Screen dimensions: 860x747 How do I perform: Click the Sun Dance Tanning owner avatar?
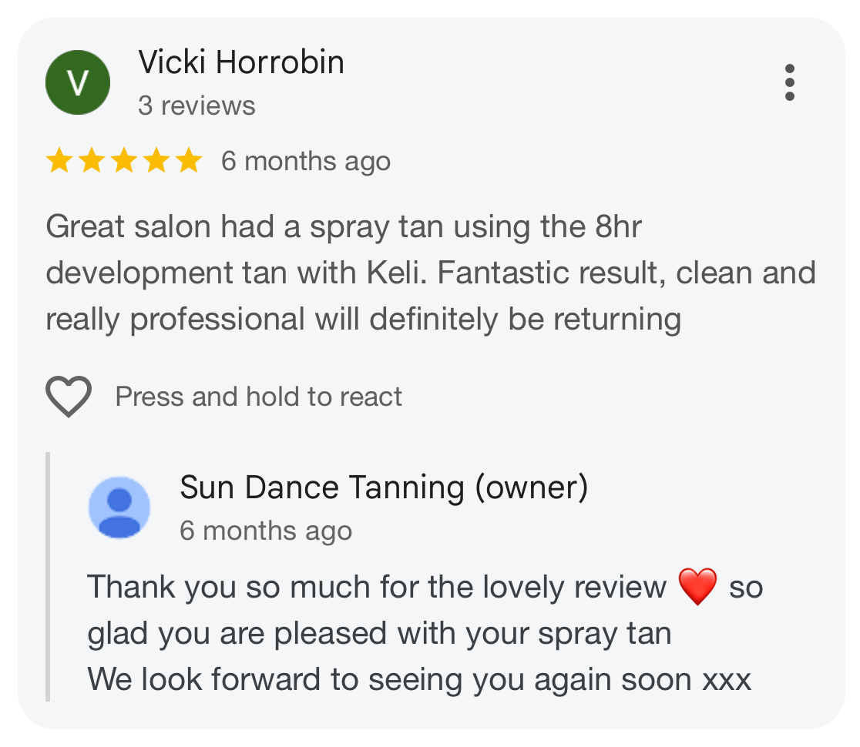point(119,507)
